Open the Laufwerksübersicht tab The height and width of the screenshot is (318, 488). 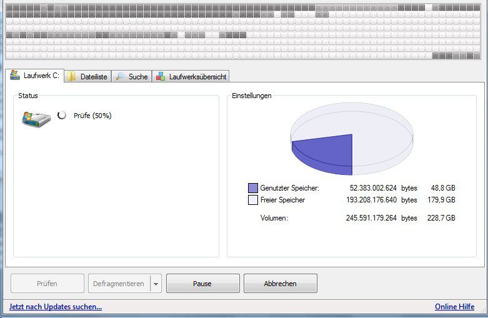[x=191, y=77]
